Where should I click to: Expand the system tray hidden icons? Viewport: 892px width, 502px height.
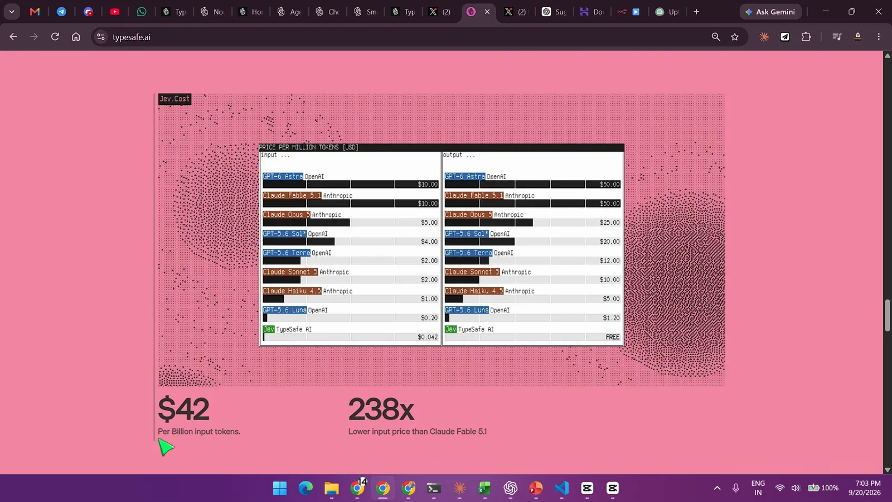[x=717, y=488]
